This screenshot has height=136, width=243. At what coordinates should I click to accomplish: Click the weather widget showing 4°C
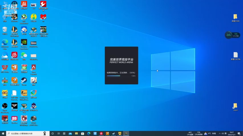click(x=210, y=134)
